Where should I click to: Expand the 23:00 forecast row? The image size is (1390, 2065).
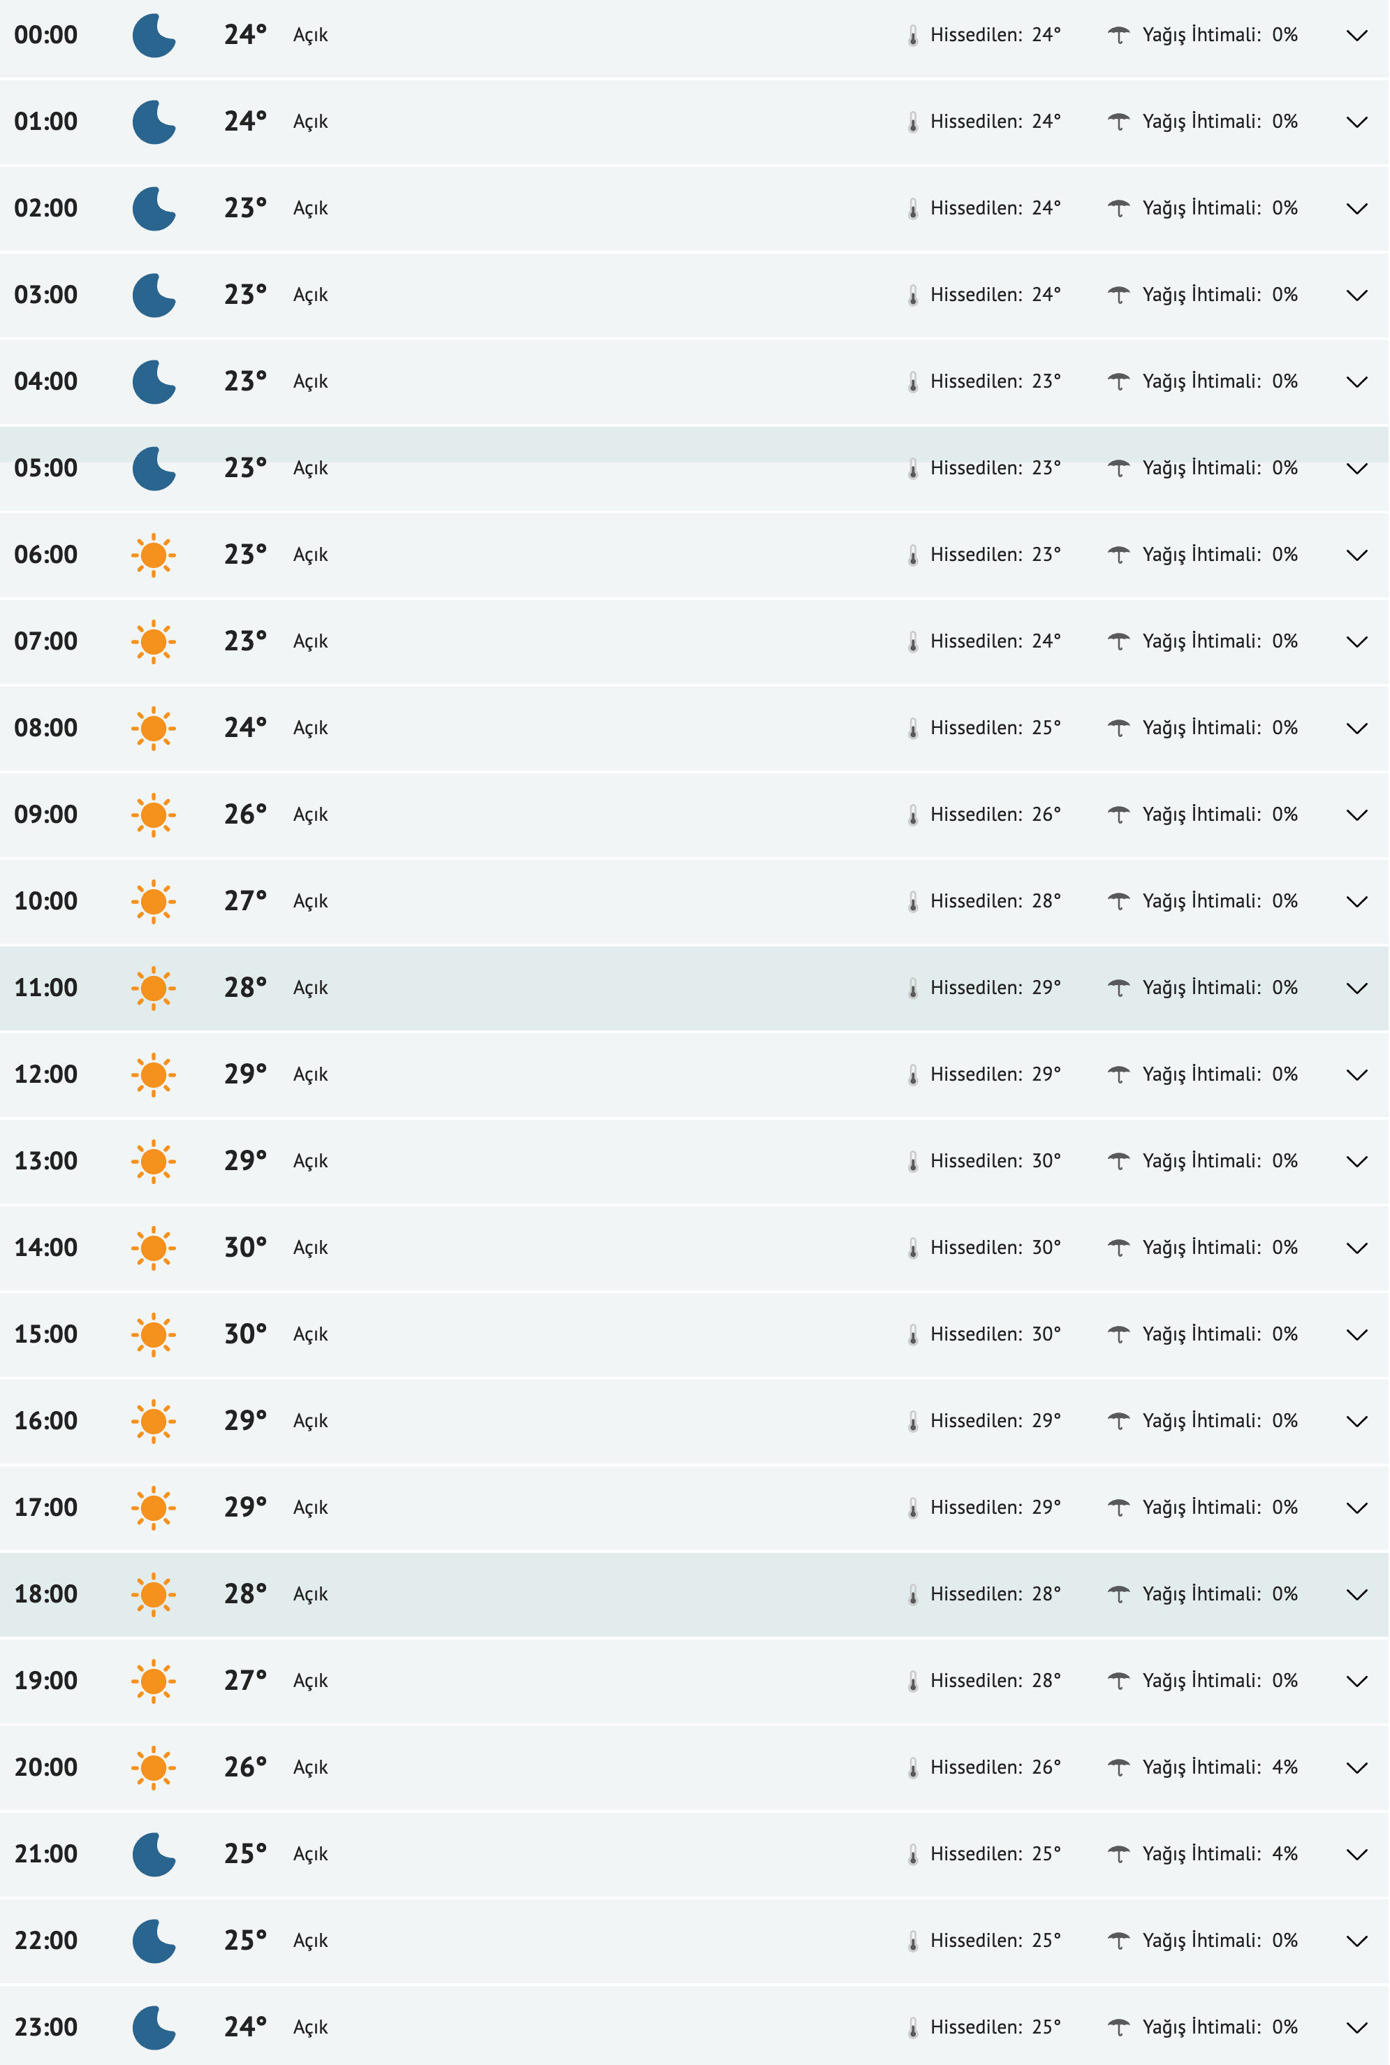[x=1356, y=2027]
